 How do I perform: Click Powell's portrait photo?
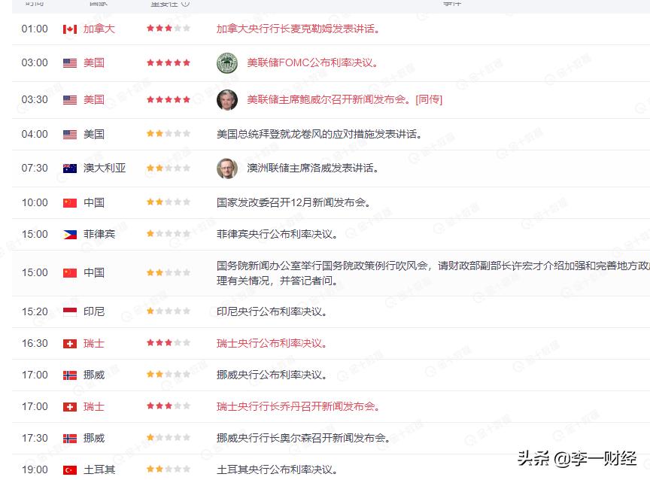tap(226, 99)
